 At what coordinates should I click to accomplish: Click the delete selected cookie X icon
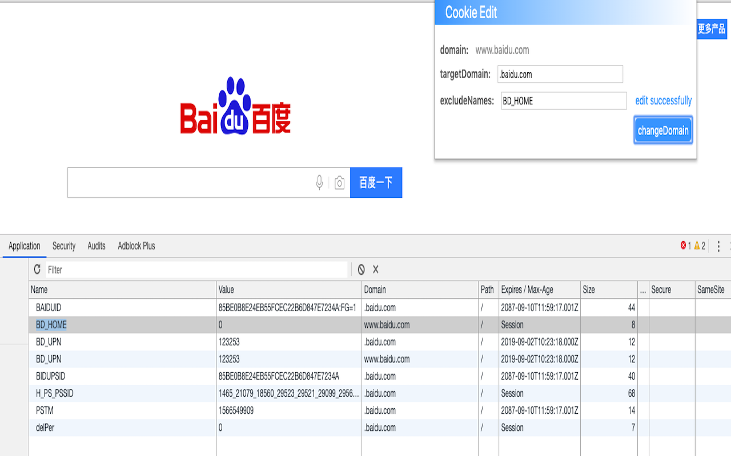376,270
